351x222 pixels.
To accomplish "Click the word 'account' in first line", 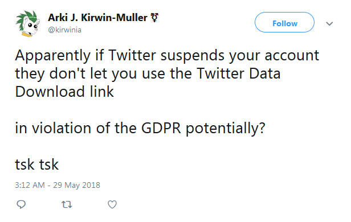I will [292, 55].
